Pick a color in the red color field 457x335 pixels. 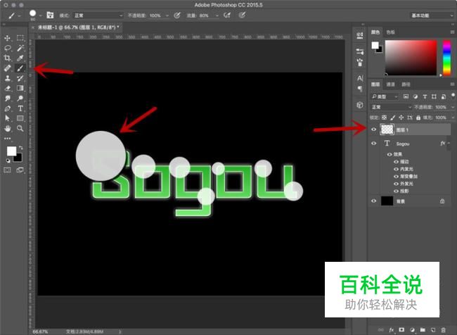coord(411,58)
